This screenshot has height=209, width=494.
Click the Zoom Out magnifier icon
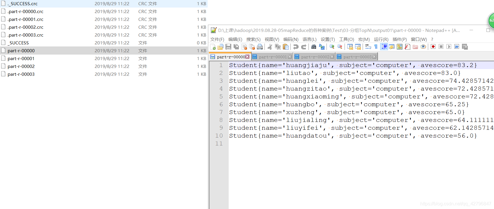coord(340,47)
